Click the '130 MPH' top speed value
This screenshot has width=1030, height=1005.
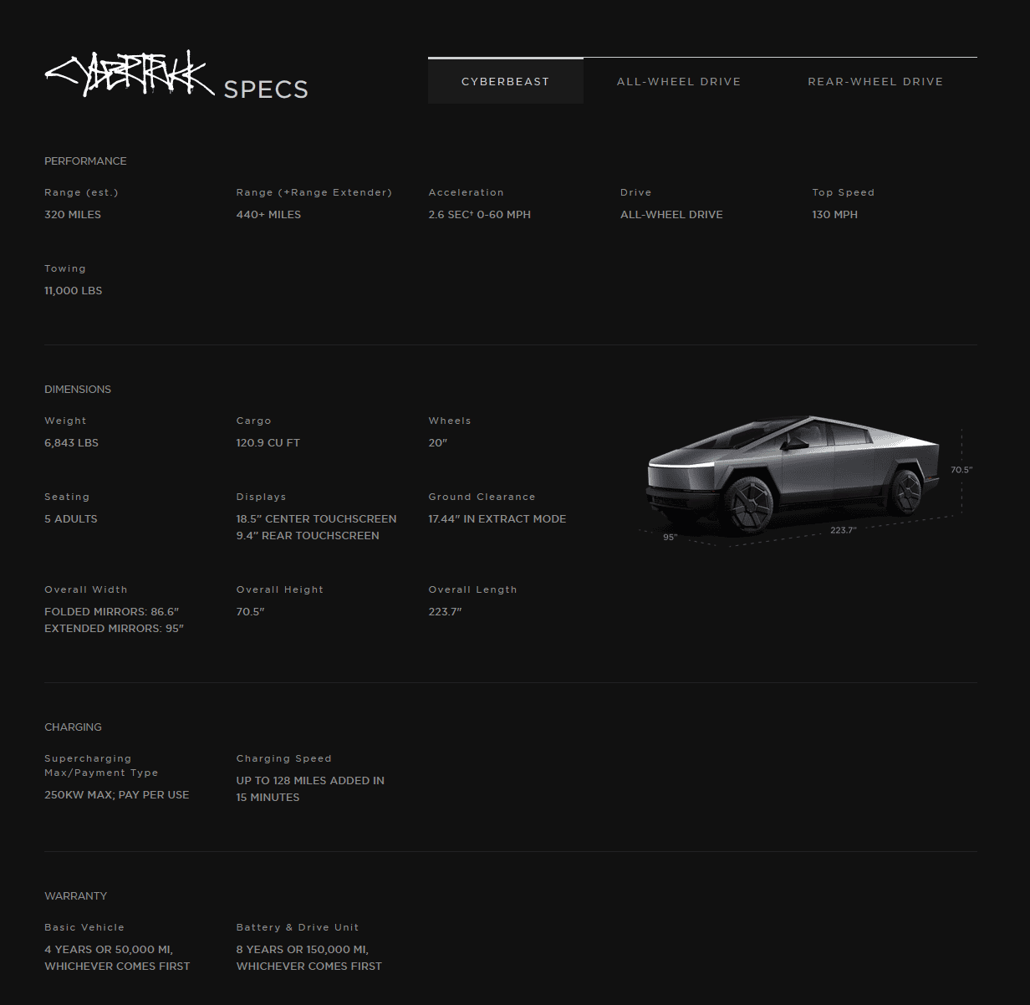pyautogui.click(x=834, y=214)
